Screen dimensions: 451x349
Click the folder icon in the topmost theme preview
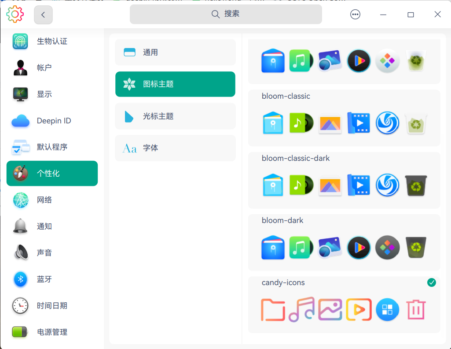tap(273, 61)
